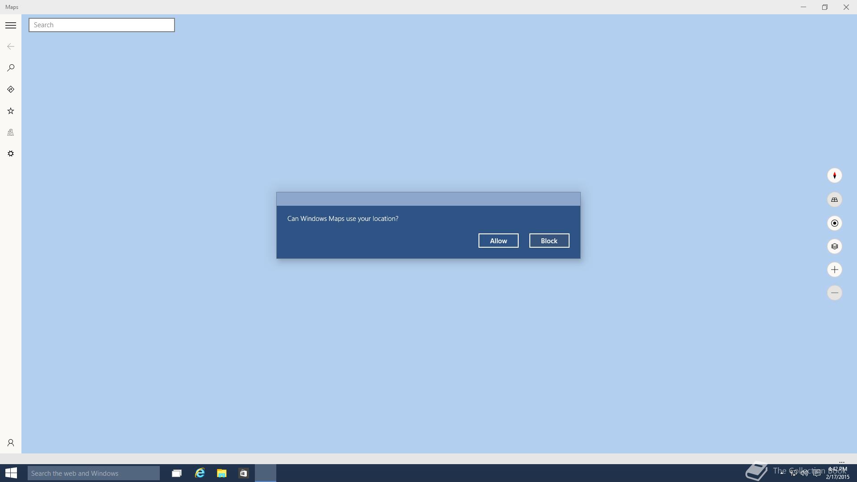The width and height of the screenshot is (857, 482).
Task: Open the hamburger navigation menu
Action: tap(11, 25)
